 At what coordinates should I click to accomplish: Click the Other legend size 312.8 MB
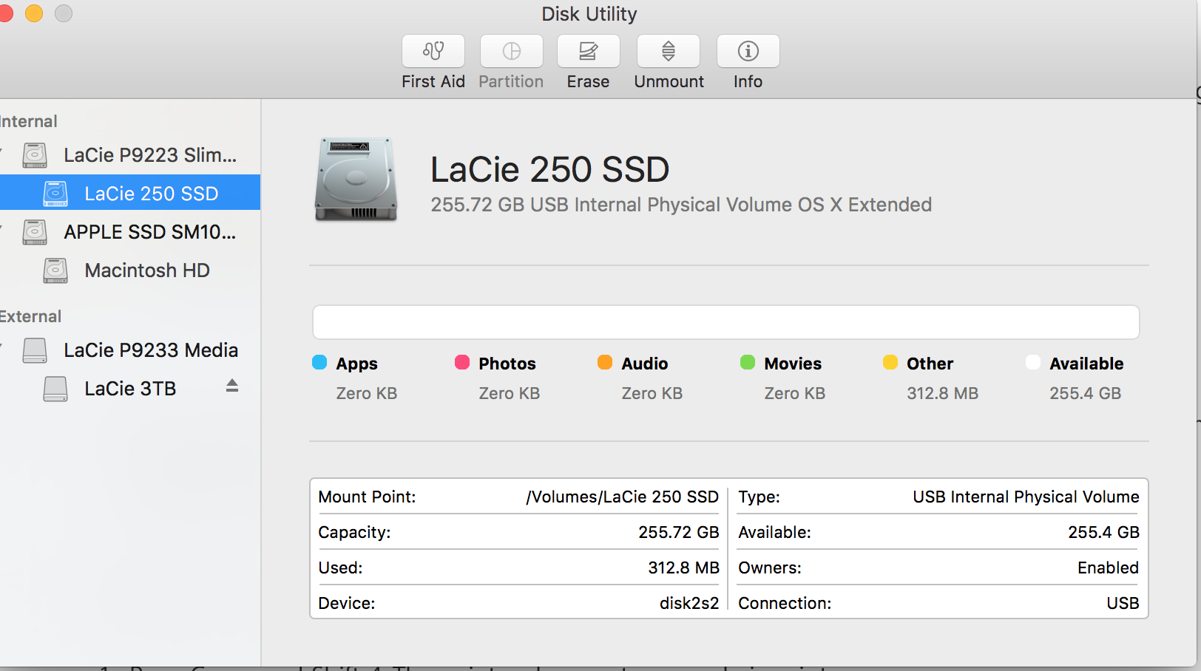(943, 393)
